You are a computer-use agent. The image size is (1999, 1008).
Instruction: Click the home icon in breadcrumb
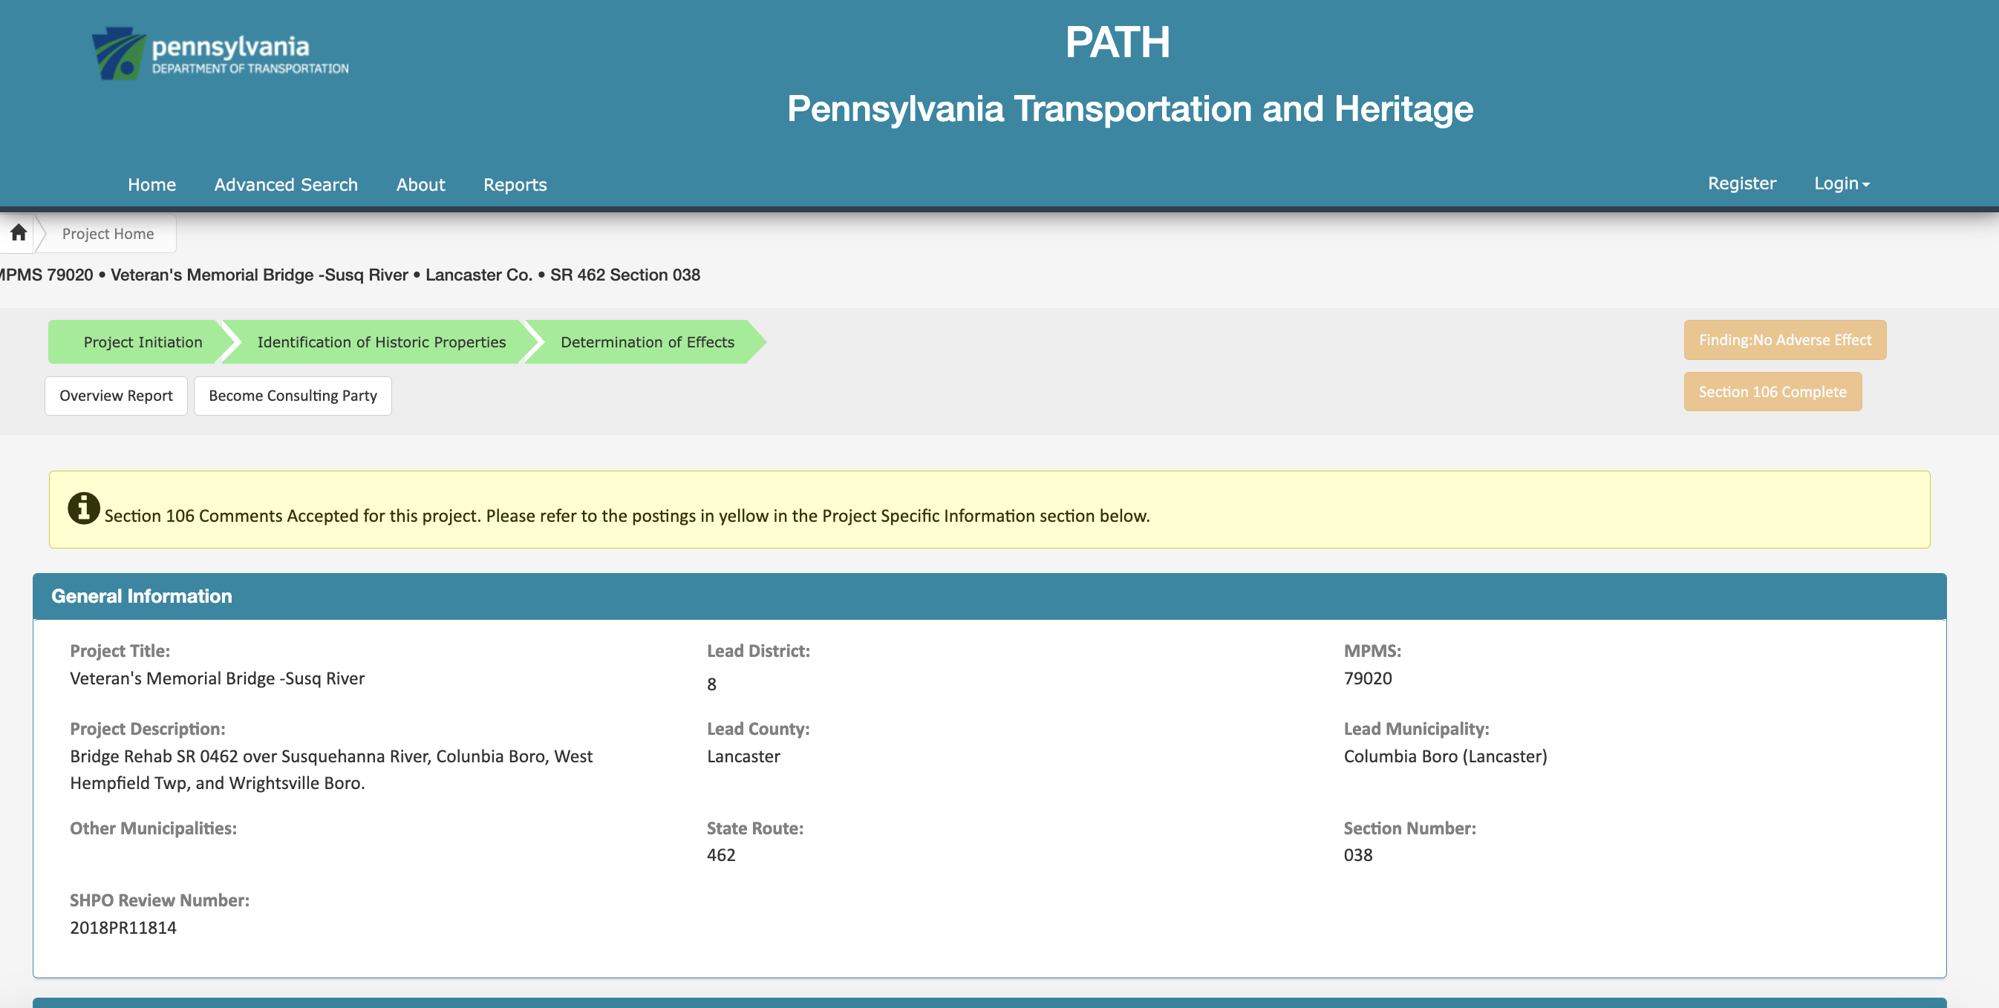(x=19, y=233)
